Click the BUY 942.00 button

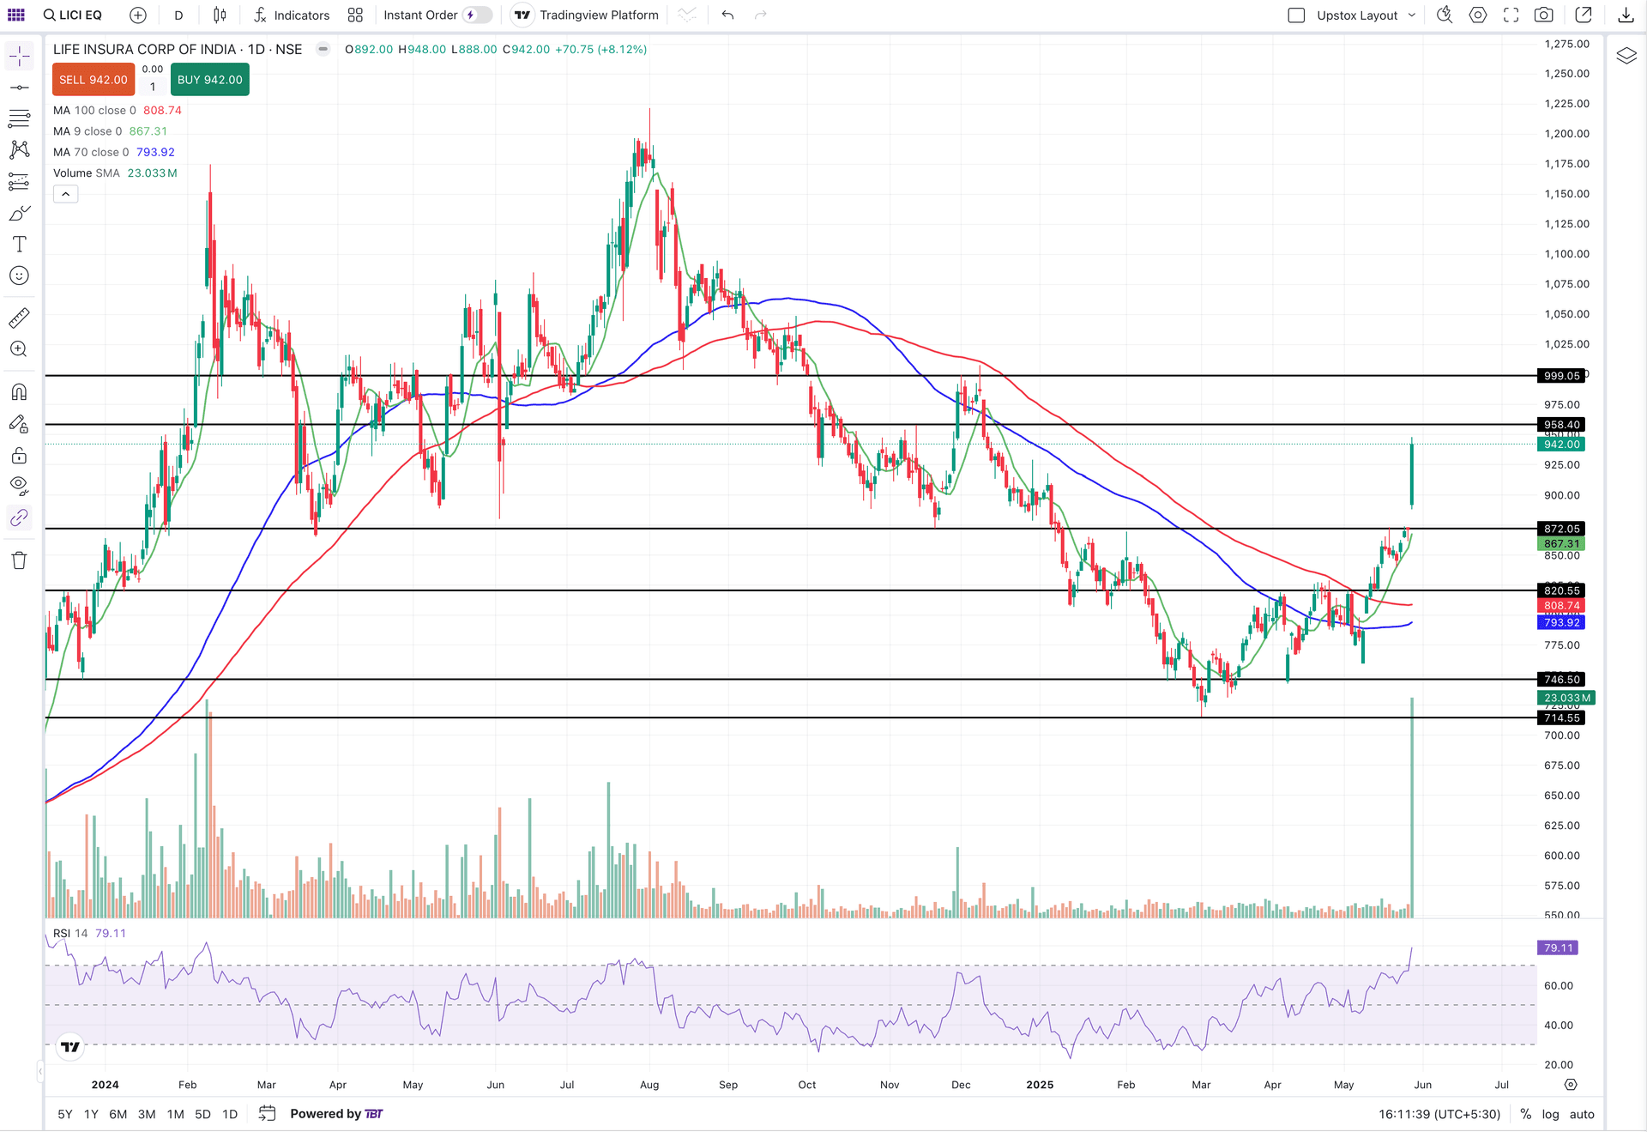[210, 80]
